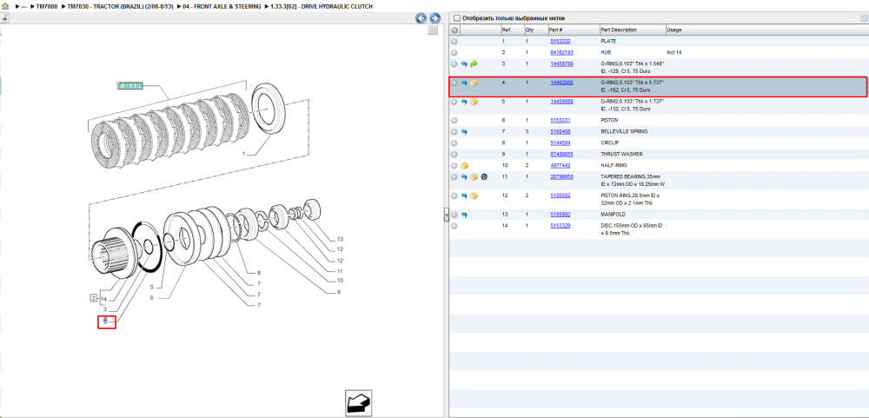Click the plus icon in the PISTON row
The image size is (869, 418).
point(454,120)
